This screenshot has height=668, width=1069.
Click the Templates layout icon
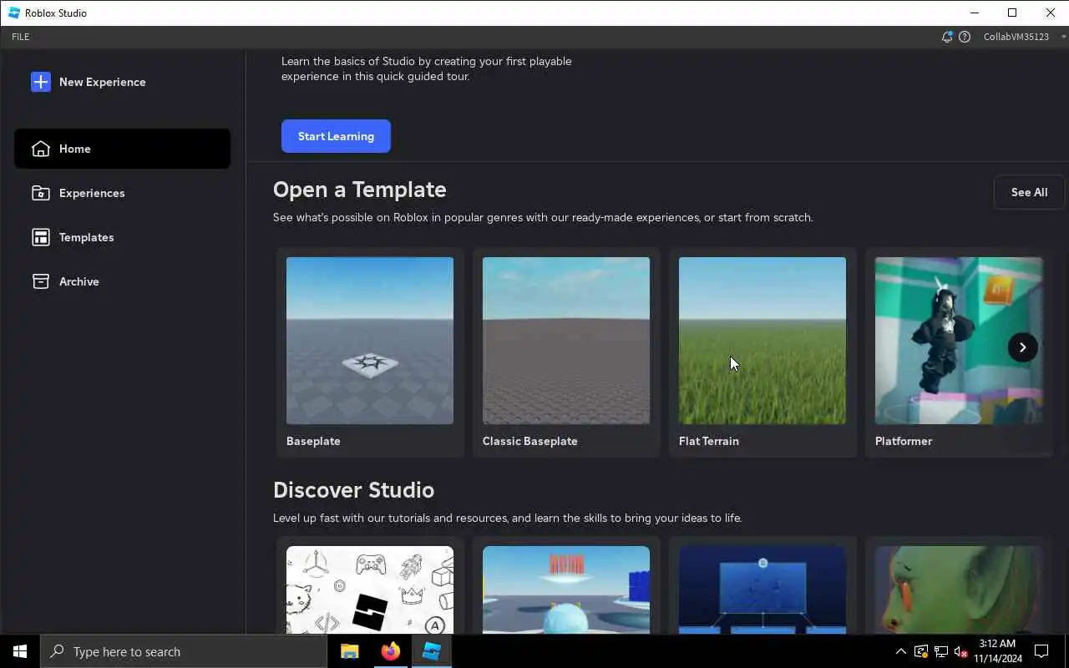coord(41,237)
